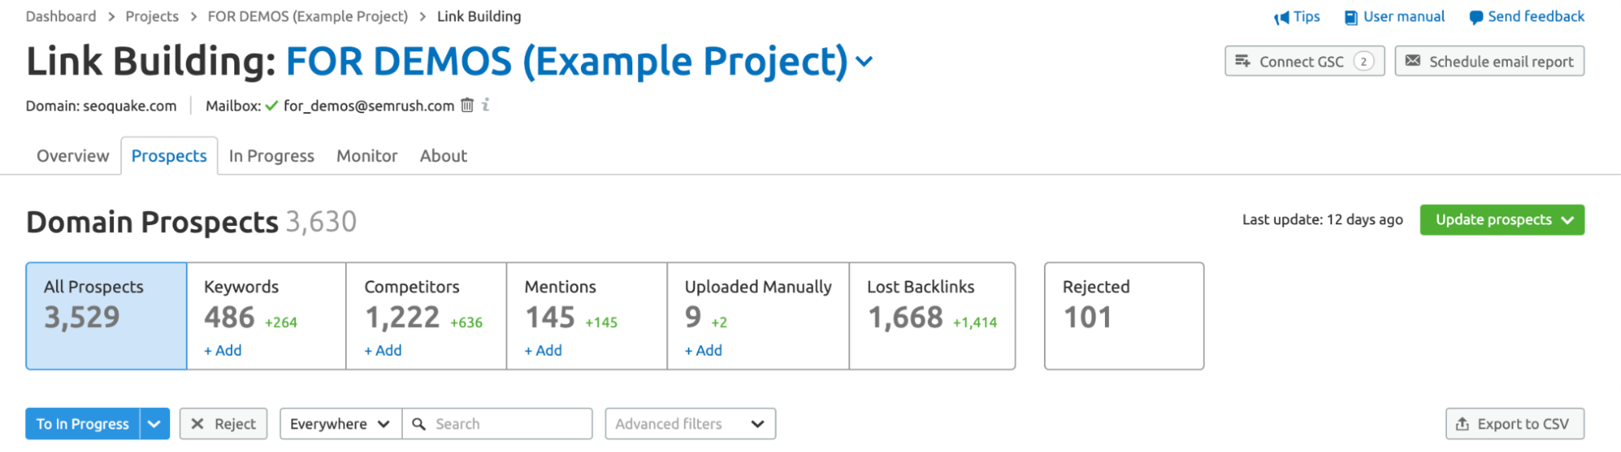This screenshot has height=452, width=1621.
Task: Open the To In Progress arrow dropdown
Action: [x=155, y=424]
